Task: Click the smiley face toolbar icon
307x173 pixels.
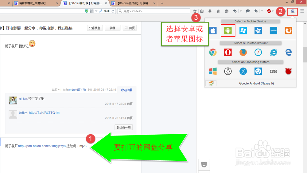Action: pyautogui.click(x=227, y=11)
